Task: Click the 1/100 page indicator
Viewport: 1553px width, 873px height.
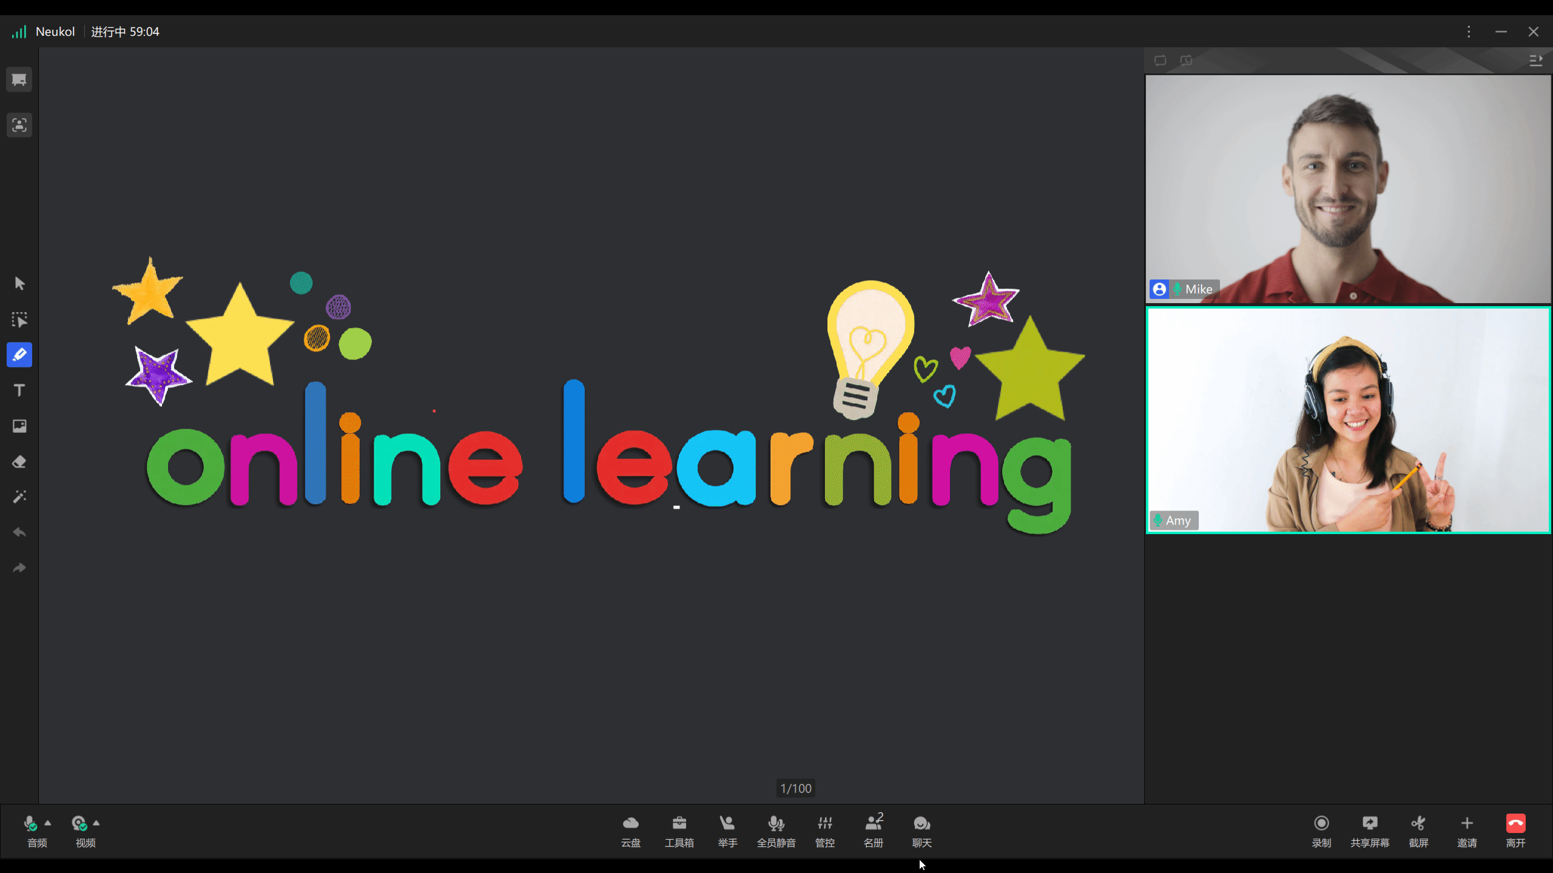Action: [795, 788]
